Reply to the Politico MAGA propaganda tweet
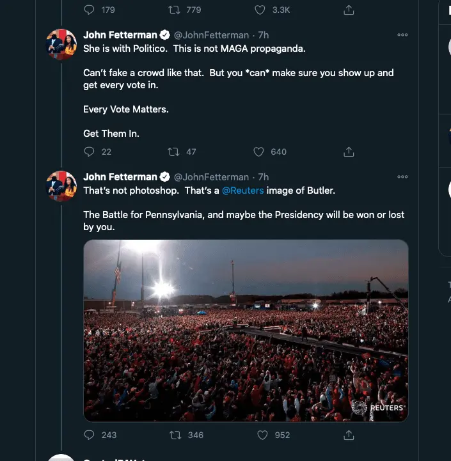The image size is (451, 461). pos(89,152)
